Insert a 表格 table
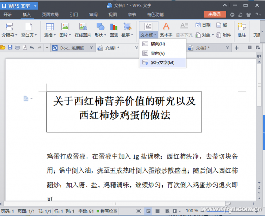Image resolution: width=265 pixels, height=216 pixels. [x=50, y=27]
